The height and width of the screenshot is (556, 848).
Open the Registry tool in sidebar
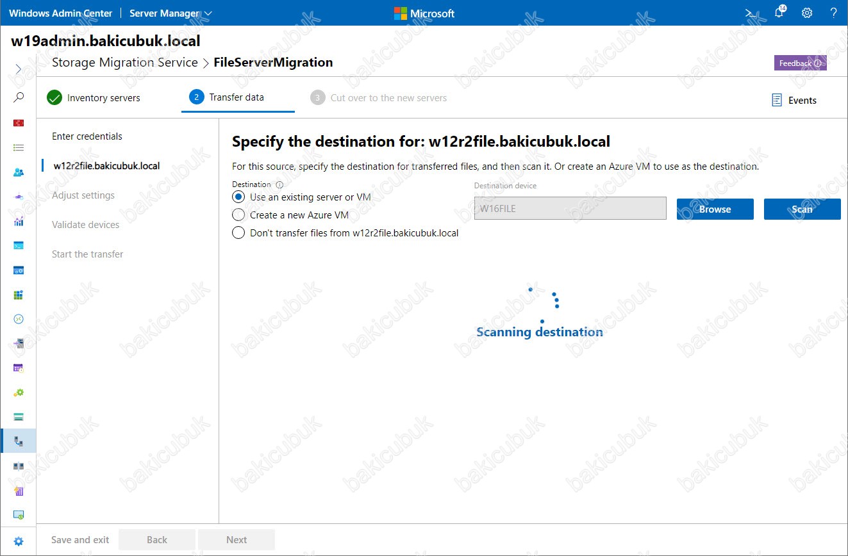(19, 295)
